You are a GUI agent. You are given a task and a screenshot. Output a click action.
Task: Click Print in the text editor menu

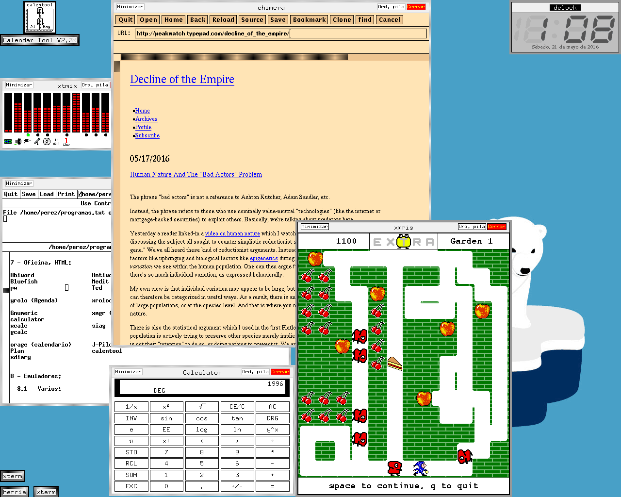click(x=66, y=194)
